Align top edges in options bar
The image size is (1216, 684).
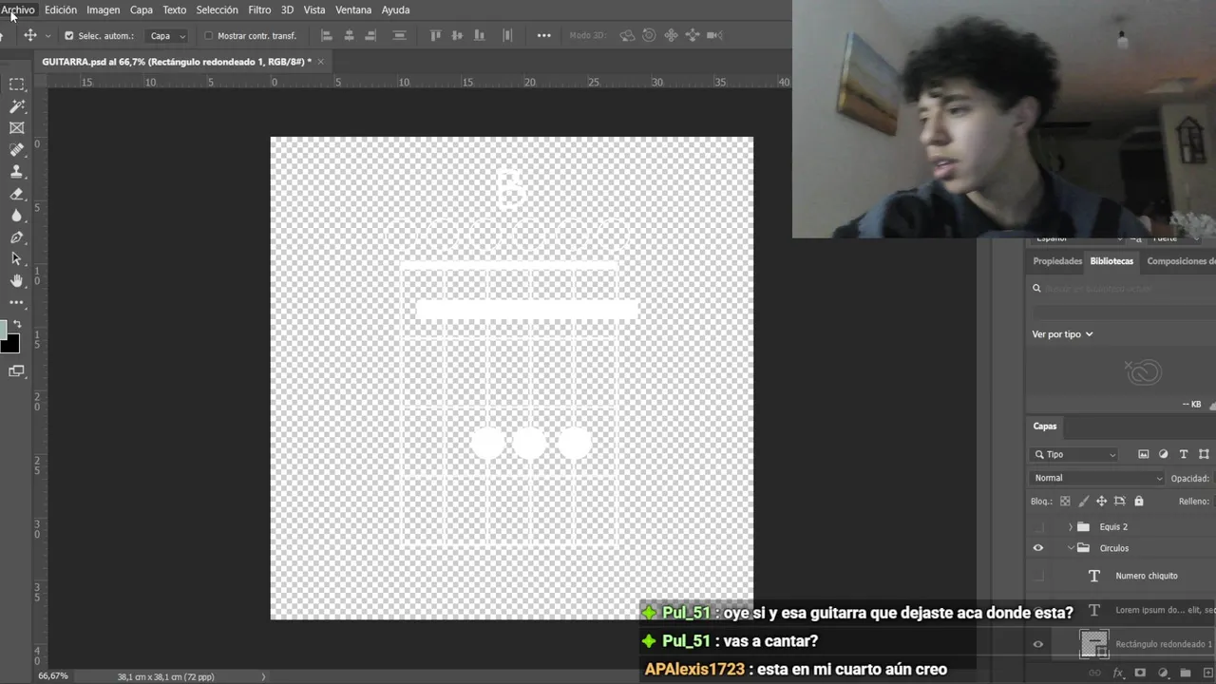[436, 35]
